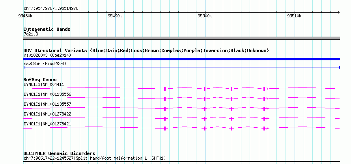
Task: Click the black SHFM1 DECIPHER disorder bar
Action: click(181, 161)
